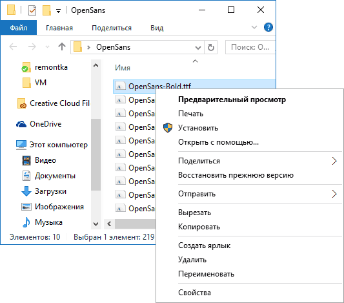Sort by the Имя column header
The height and width of the screenshot is (303, 344).
123,68
